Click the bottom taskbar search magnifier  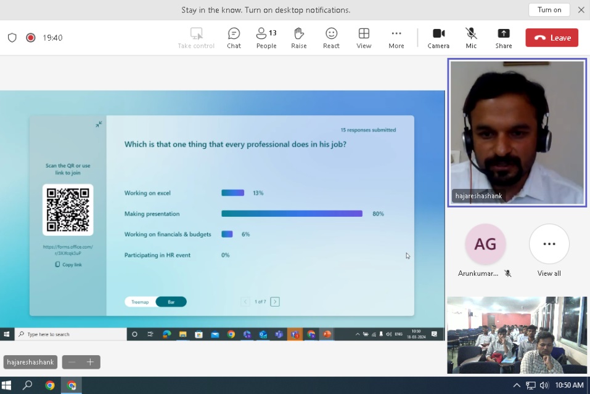tap(28, 385)
